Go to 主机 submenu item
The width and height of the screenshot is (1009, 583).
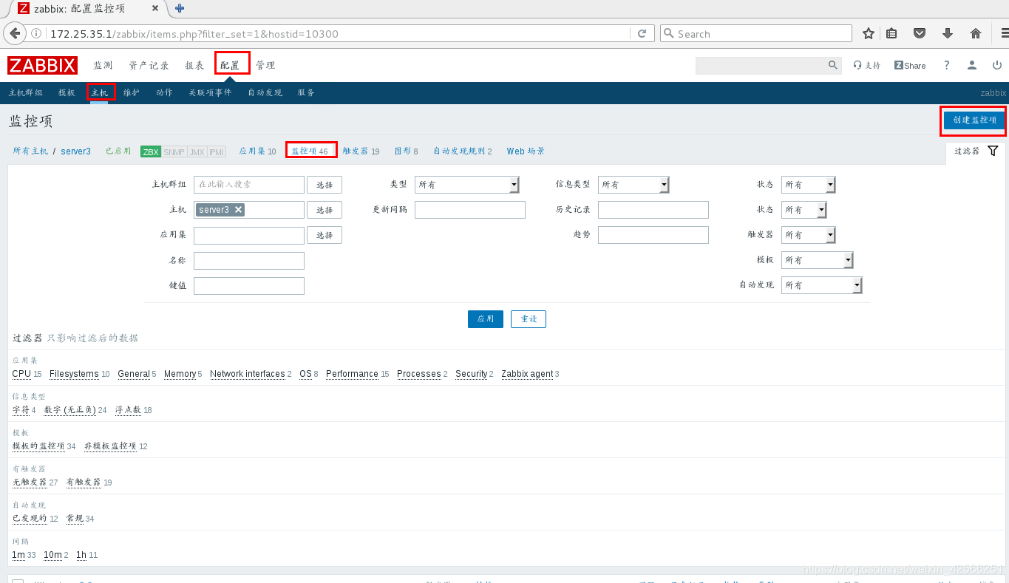100,93
